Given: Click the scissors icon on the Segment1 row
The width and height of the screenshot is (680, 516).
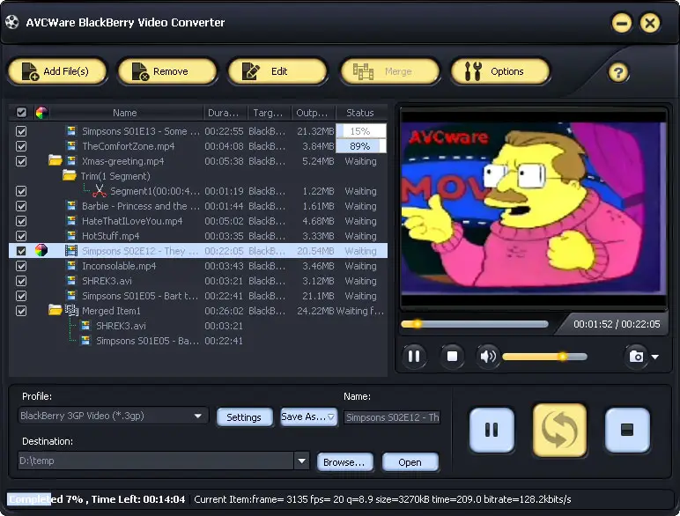Looking at the screenshot, I should [x=100, y=191].
